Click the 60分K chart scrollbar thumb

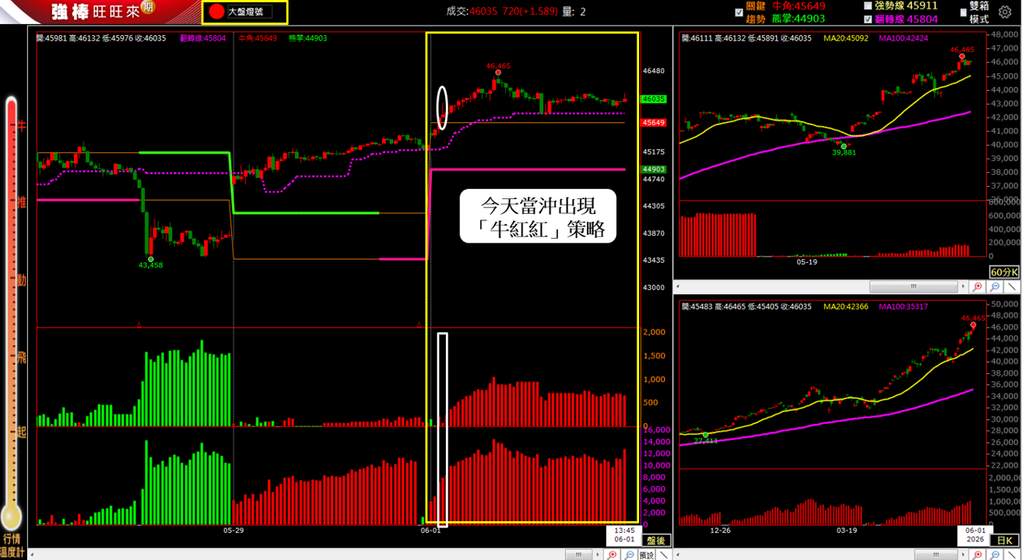tap(913, 286)
